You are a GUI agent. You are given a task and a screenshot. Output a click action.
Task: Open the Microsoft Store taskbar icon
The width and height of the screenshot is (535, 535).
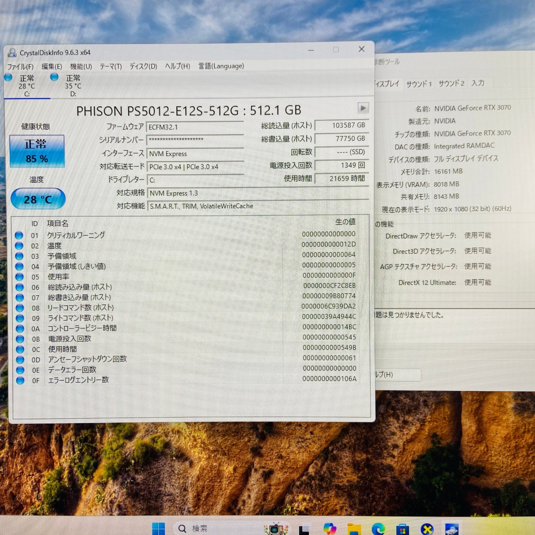pos(403,529)
